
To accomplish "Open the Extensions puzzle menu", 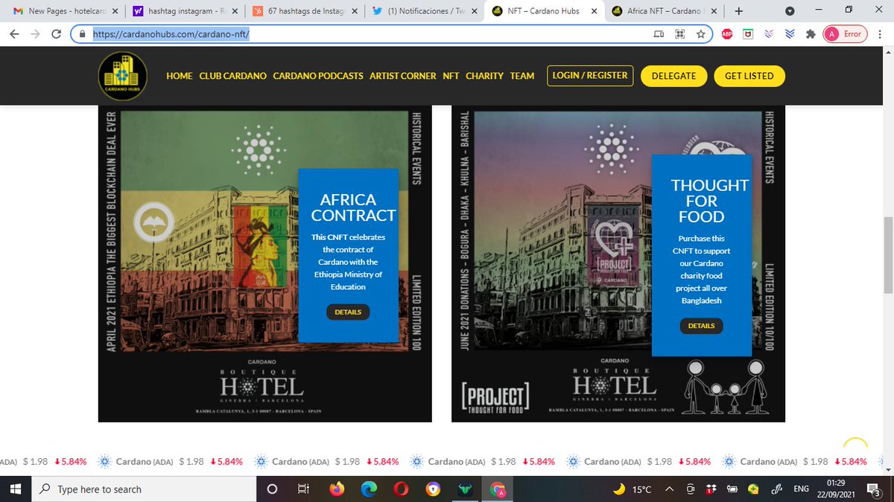I will point(811,34).
